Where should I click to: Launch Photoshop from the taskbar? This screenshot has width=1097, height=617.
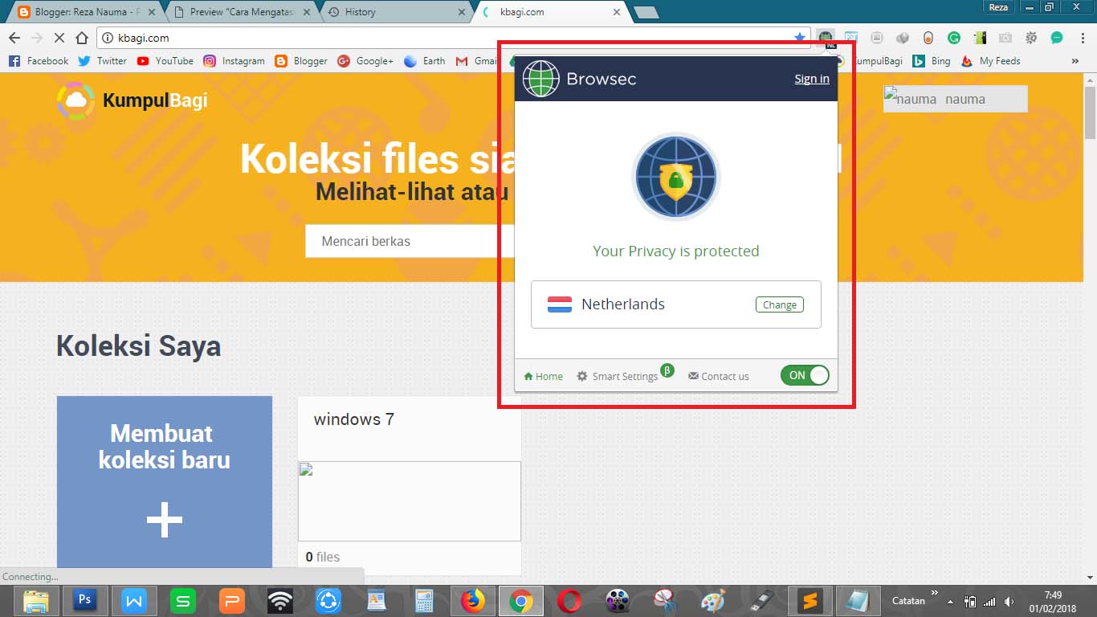(85, 601)
